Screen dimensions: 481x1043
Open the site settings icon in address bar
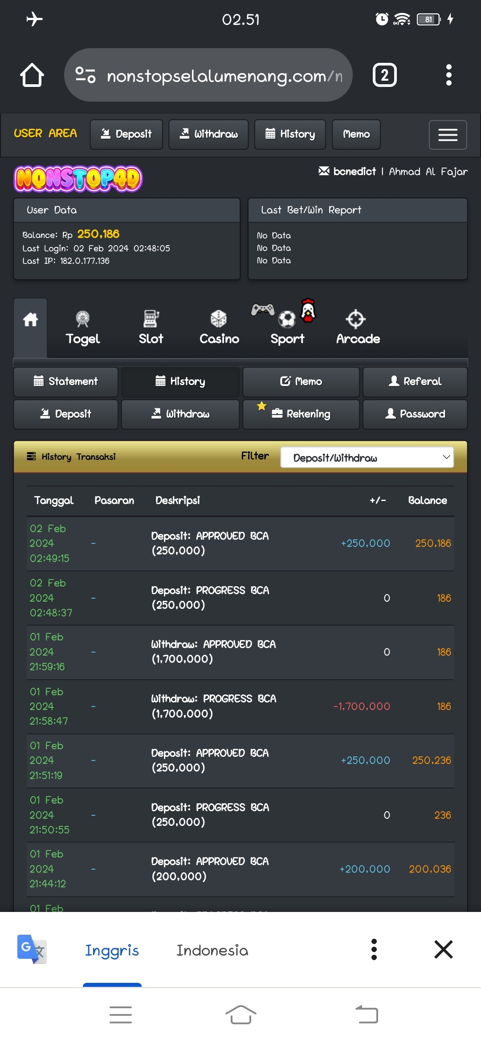(x=86, y=75)
